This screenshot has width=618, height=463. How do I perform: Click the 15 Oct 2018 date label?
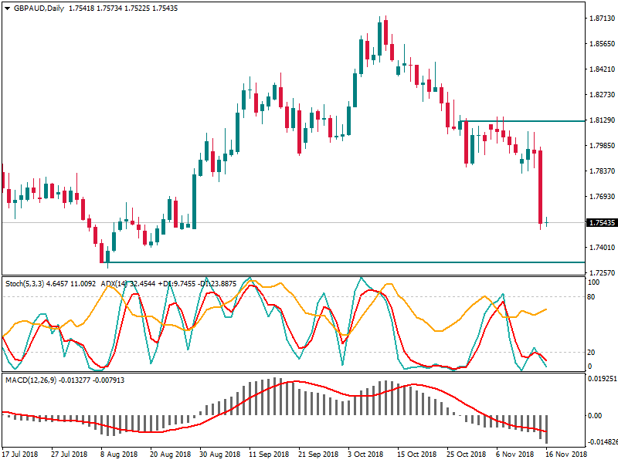coord(416,455)
